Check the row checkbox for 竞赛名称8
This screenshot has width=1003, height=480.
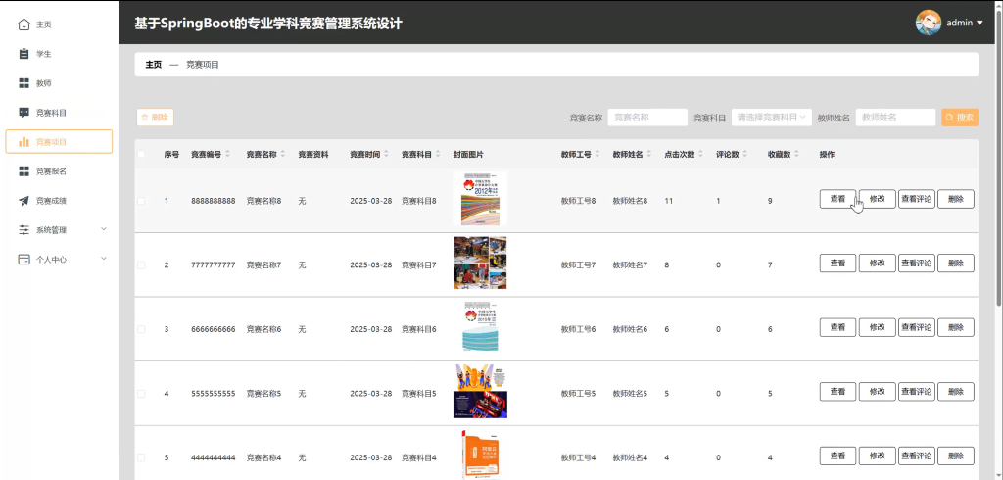[x=141, y=200]
